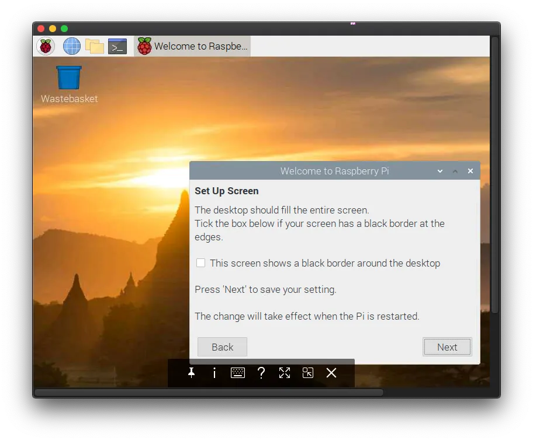The height and width of the screenshot is (441, 533).
Task: Enable the black border around desktop checkbox
Action: [200, 262]
